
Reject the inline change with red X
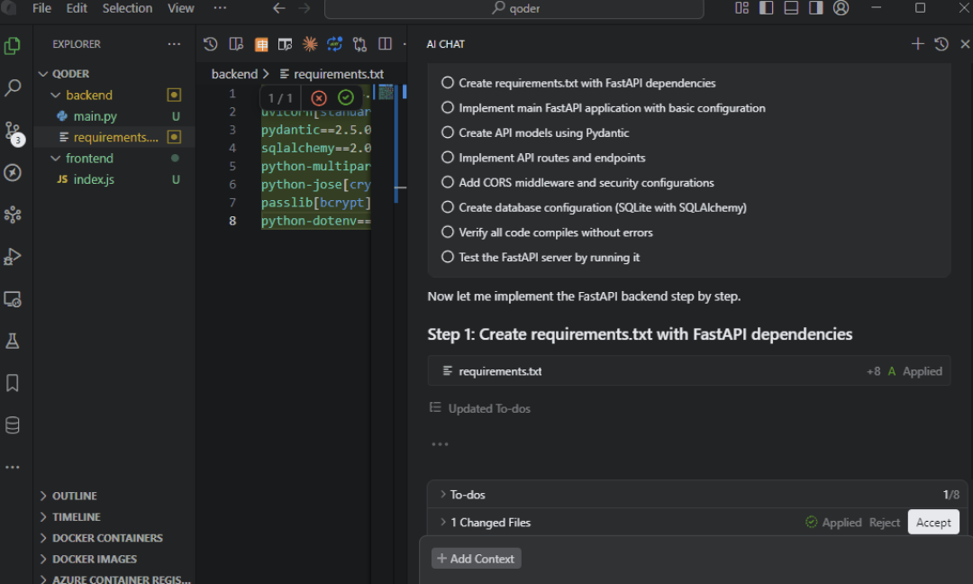point(319,98)
